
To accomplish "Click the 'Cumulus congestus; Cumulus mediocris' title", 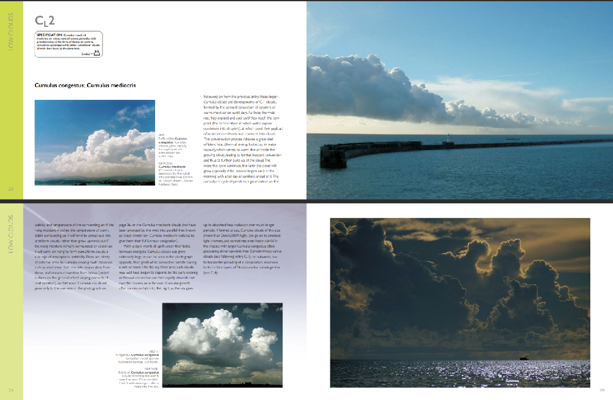I will tap(85, 85).
